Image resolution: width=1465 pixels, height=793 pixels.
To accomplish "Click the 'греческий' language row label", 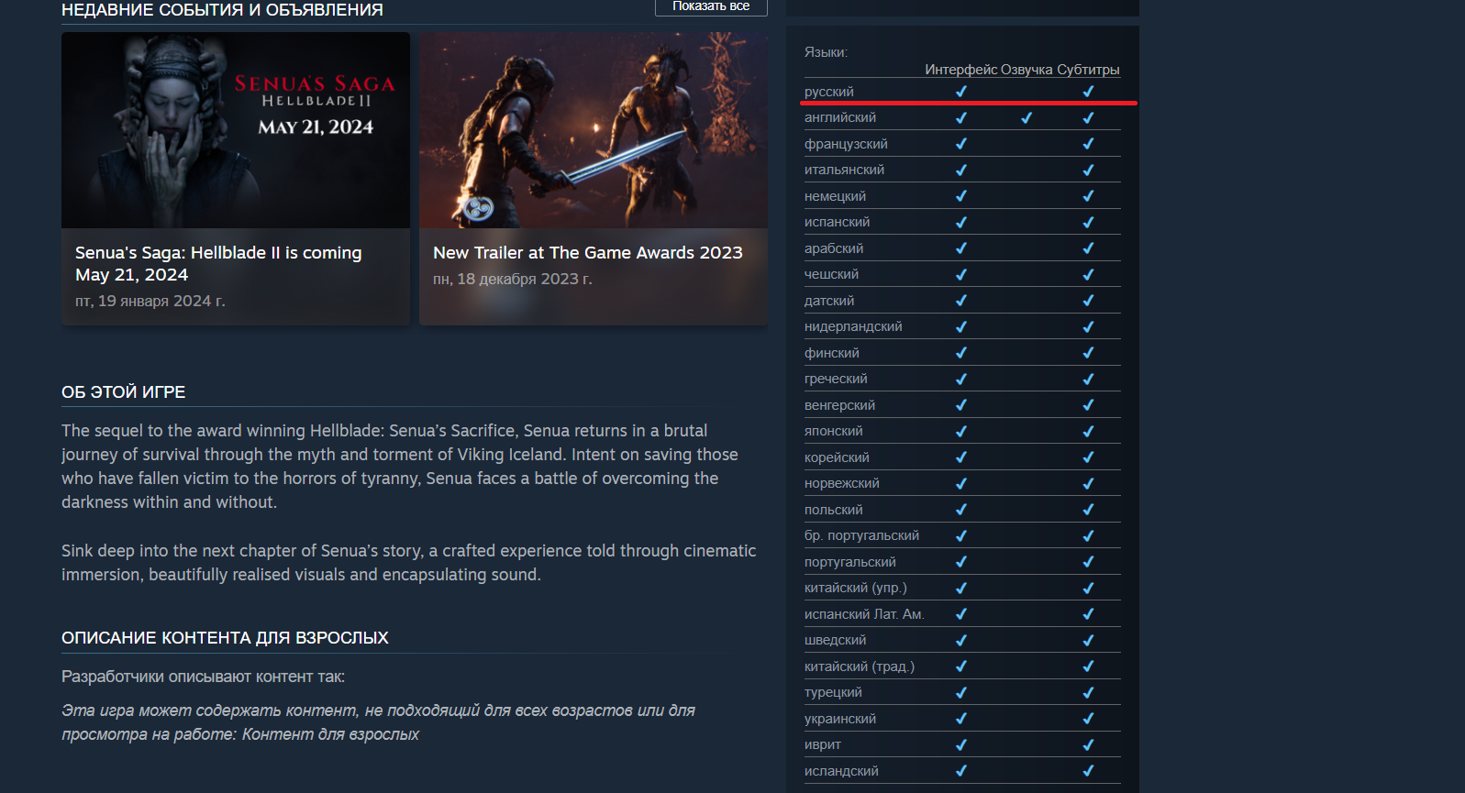I will (836, 379).
